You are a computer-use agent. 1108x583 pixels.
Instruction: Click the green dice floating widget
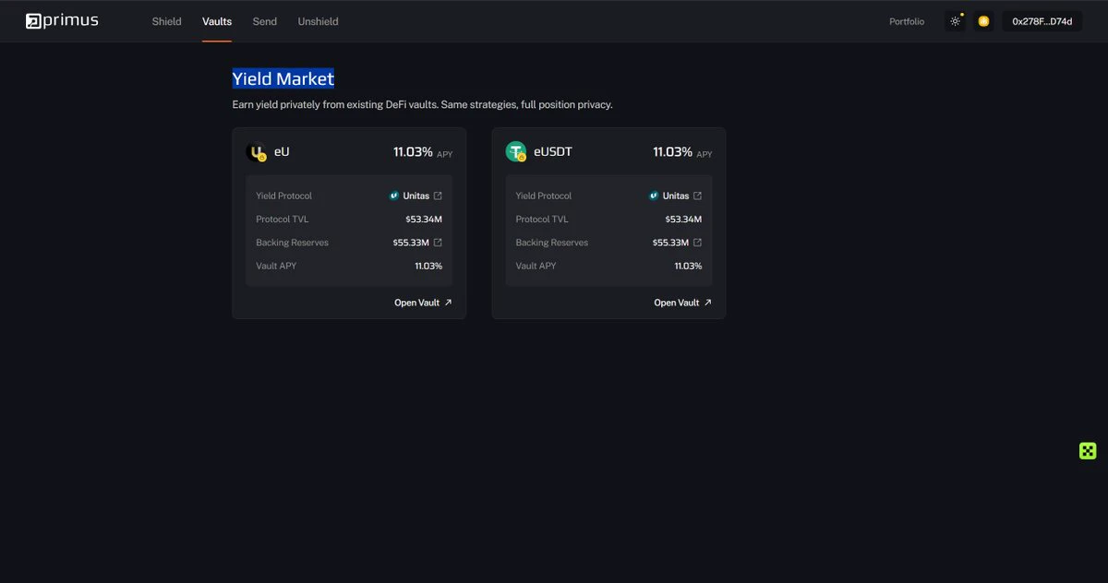pos(1088,451)
